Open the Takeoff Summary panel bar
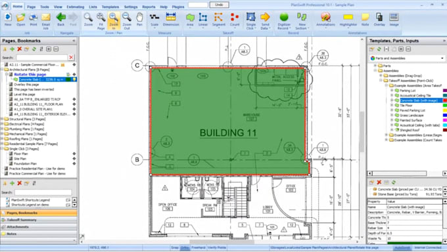Viewport: 447px width, 252px height. click(39, 220)
